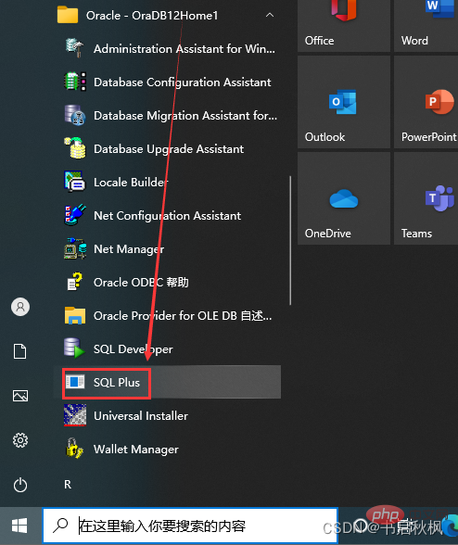Screen dimensions: 458x545
Task: Jump to the letter R section header
Action: (68, 484)
